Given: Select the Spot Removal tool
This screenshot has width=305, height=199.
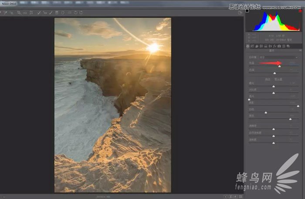Looking at the screenshot, I should click(40, 13).
